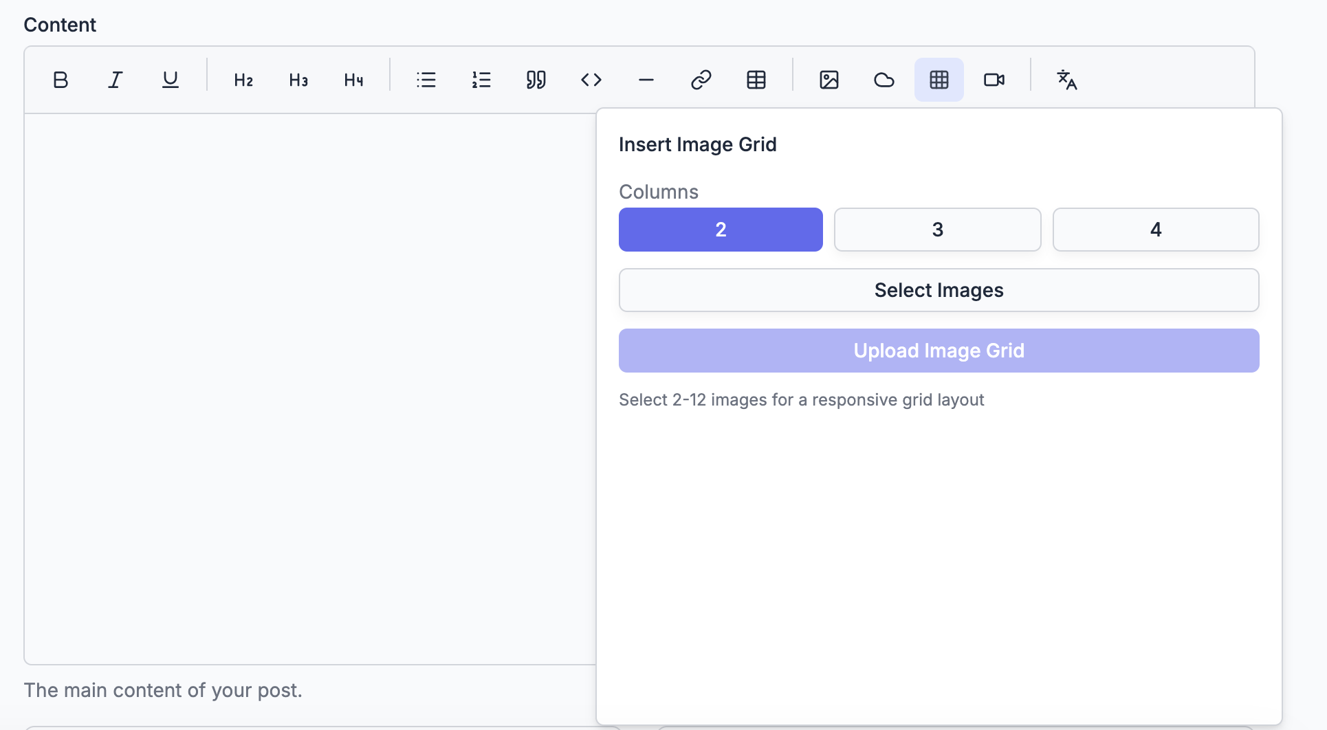Screen dimensions: 1327x730
Task: Choose 3 columns for the image grid
Action: tap(937, 230)
